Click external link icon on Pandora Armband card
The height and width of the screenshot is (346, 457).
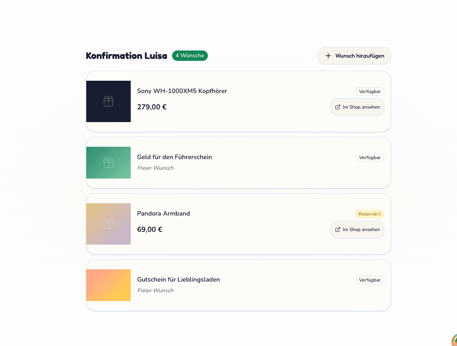[x=337, y=229]
